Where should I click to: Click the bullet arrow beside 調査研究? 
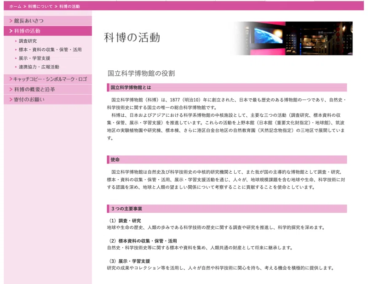[16, 41]
